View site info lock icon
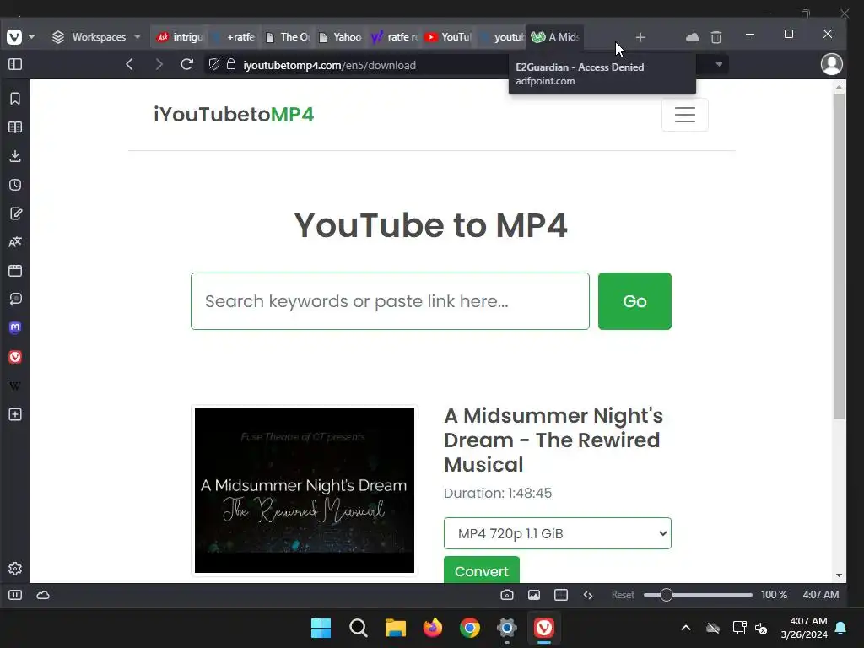Viewport: 864px width, 648px height. (x=231, y=64)
